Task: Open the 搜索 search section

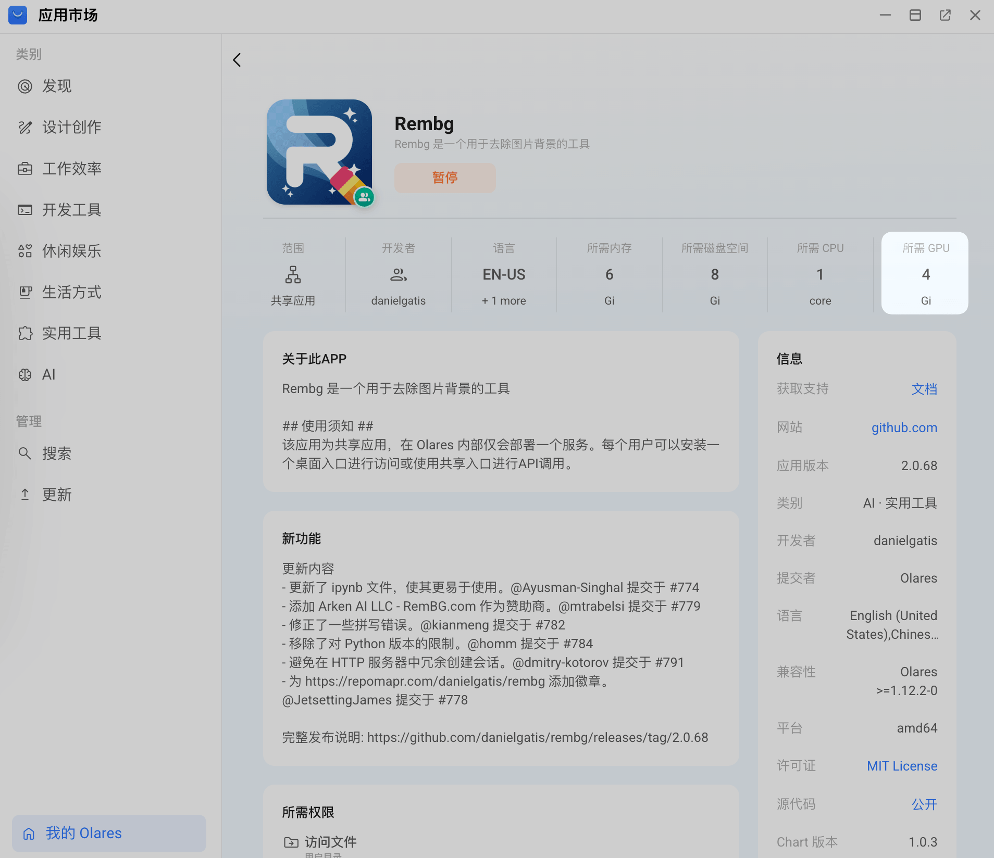Action: point(57,453)
